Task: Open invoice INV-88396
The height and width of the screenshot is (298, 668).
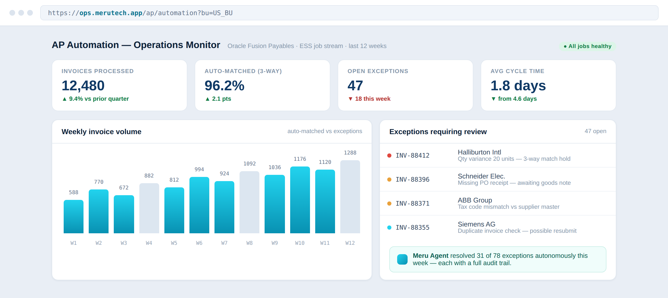Action: click(x=413, y=180)
